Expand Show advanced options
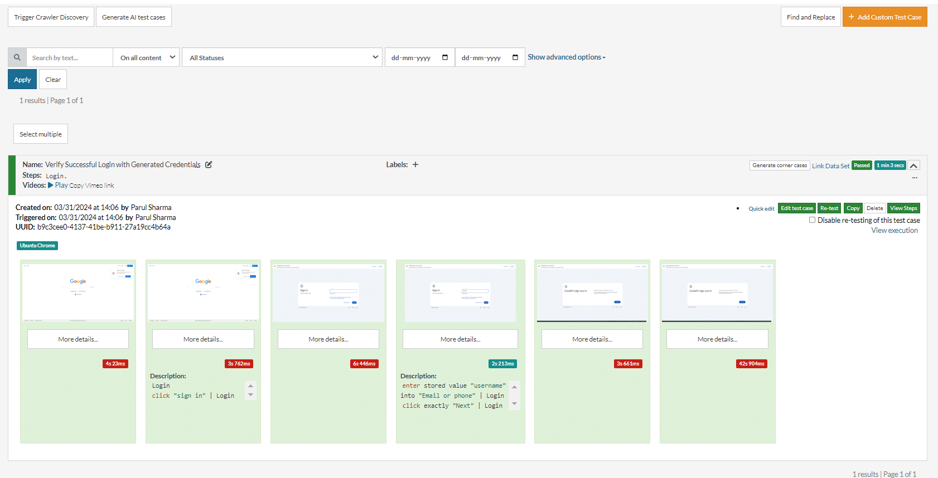The image size is (938, 478). point(567,57)
